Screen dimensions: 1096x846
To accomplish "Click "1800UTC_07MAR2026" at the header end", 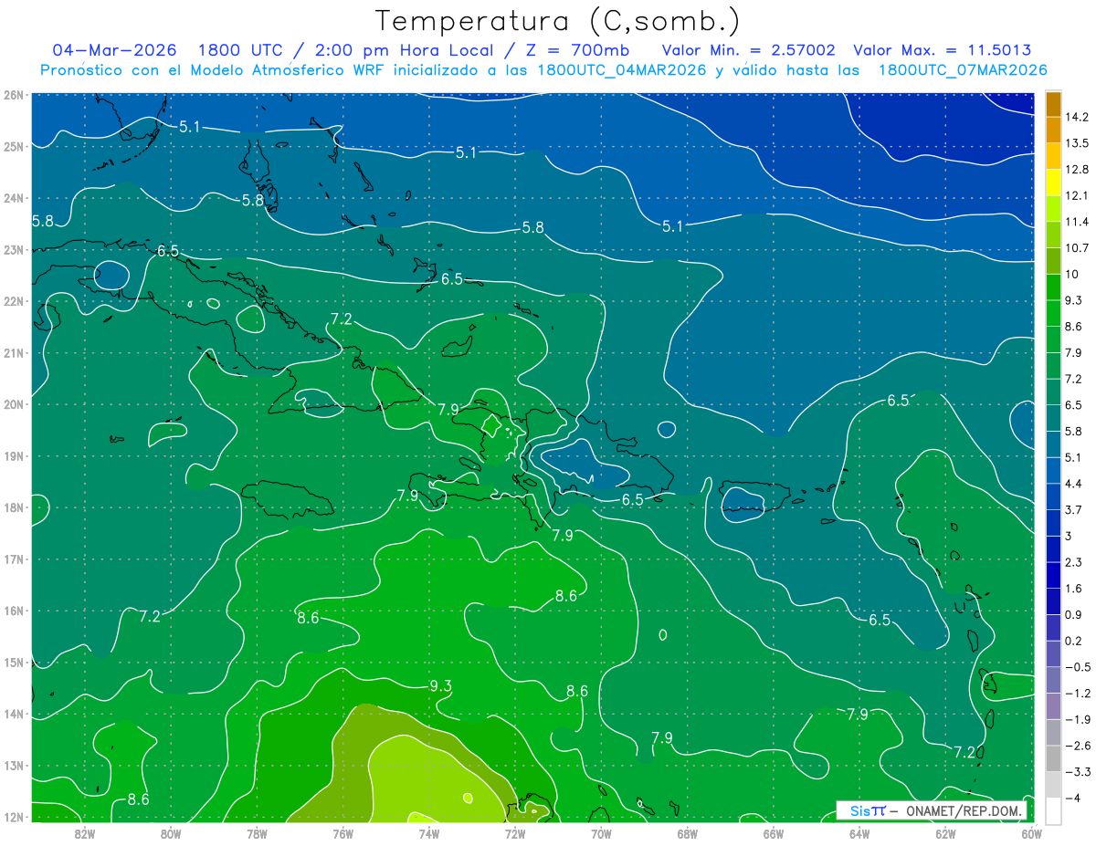I will [x=962, y=70].
